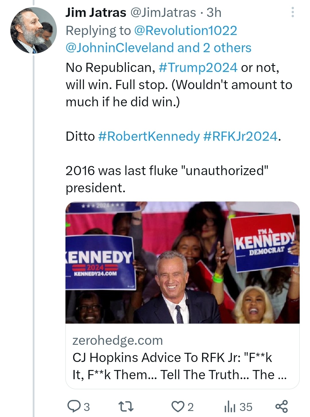Open the #RFKJr2024 hashtag

(241, 136)
